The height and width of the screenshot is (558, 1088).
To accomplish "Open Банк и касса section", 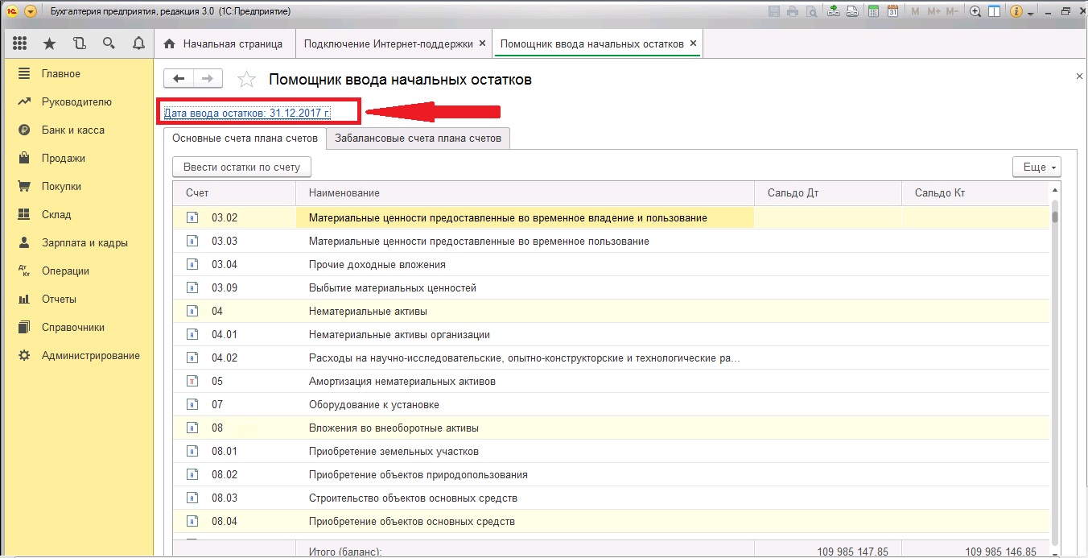I will pos(73,130).
